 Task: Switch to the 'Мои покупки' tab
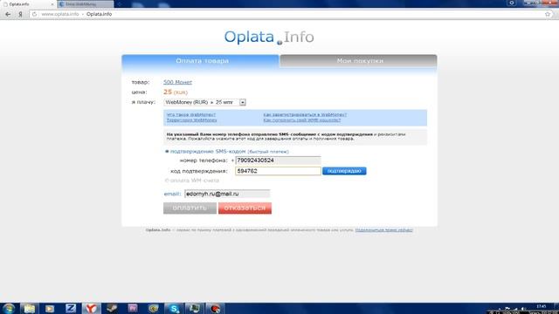coord(359,61)
